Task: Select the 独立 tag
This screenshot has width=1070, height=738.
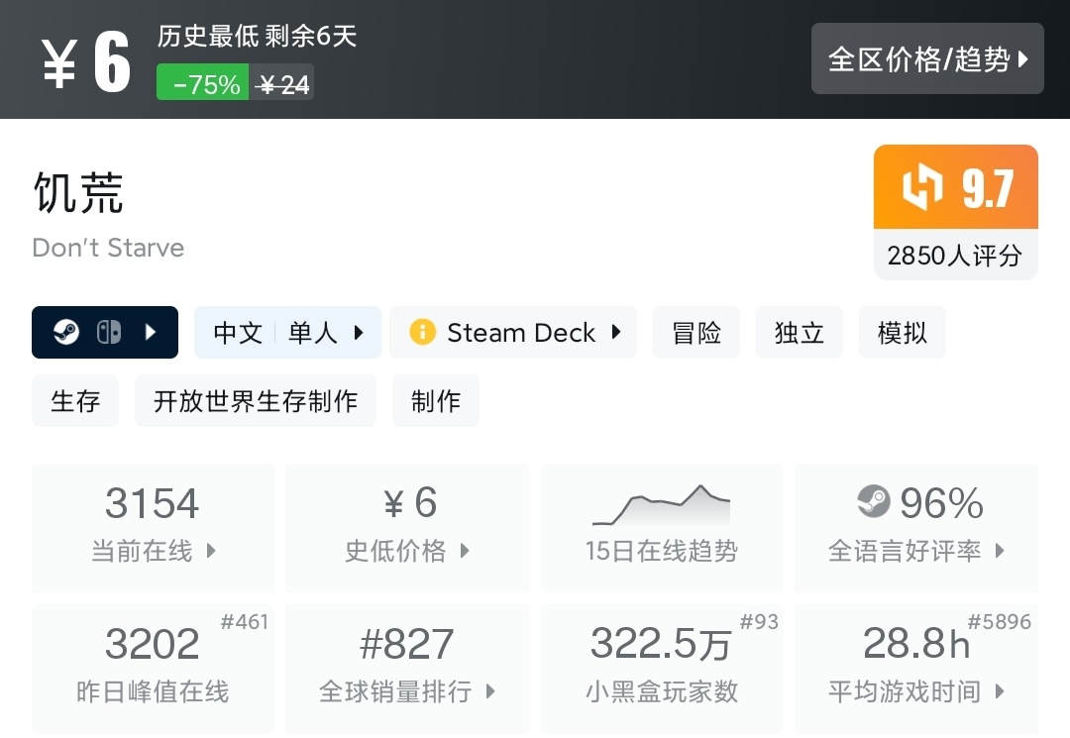Action: [x=800, y=332]
